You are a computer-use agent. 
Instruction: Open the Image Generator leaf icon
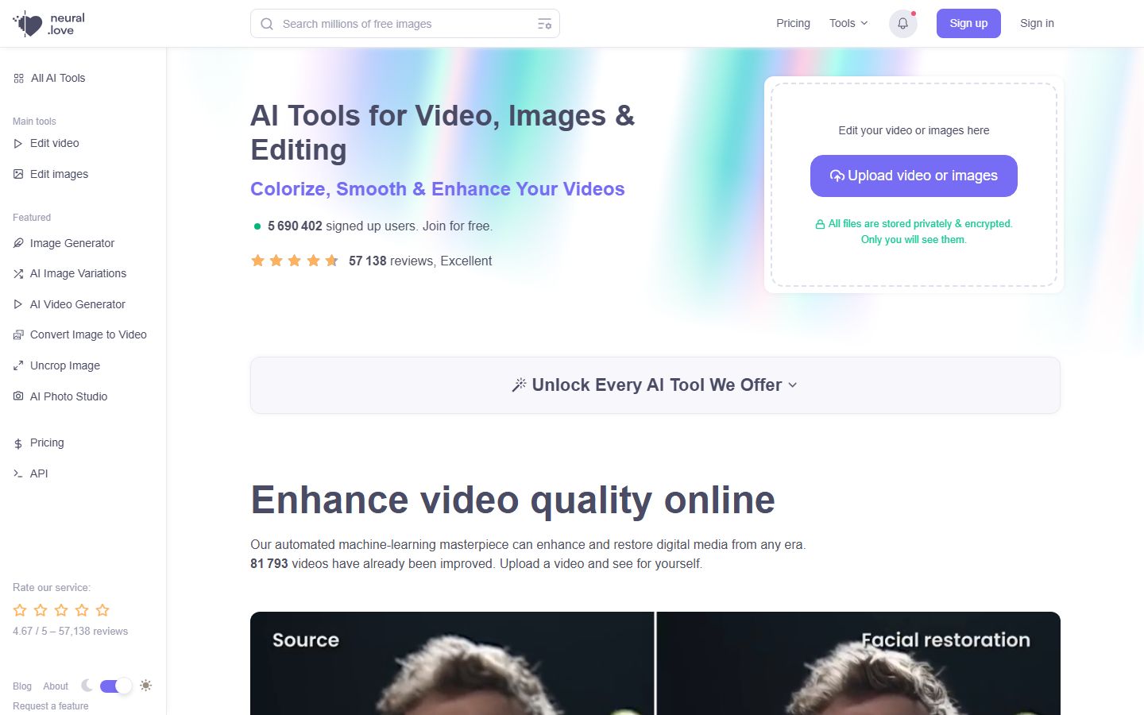pyautogui.click(x=18, y=243)
